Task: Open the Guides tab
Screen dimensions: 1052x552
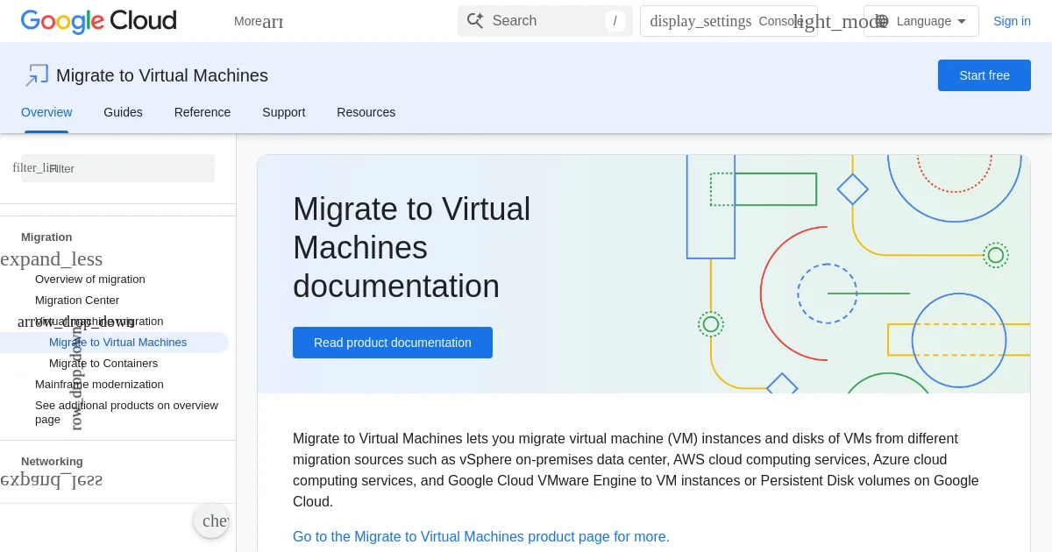Action: click(123, 112)
